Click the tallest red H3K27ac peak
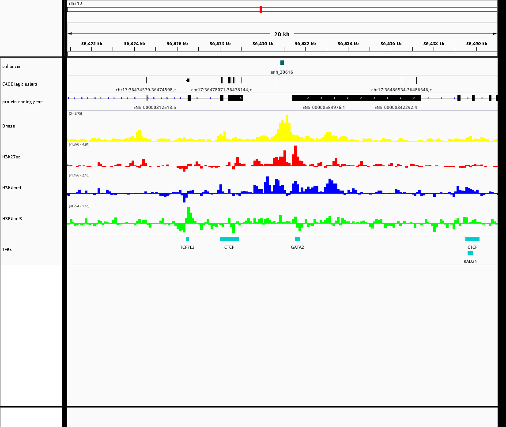Screen dimensions: 506x427 coord(295,156)
